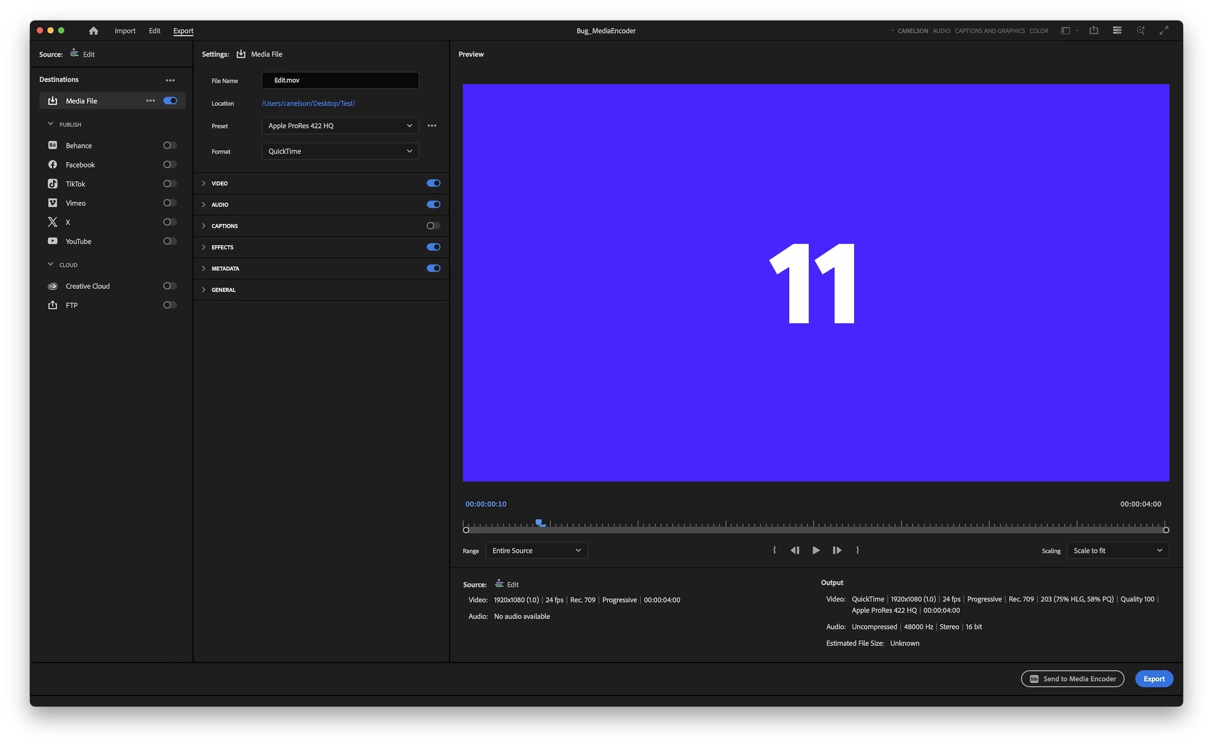The width and height of the screenshot is (1213, 746).
Task: Turn on the Captions toggle
Action: [x=433, y=226]
